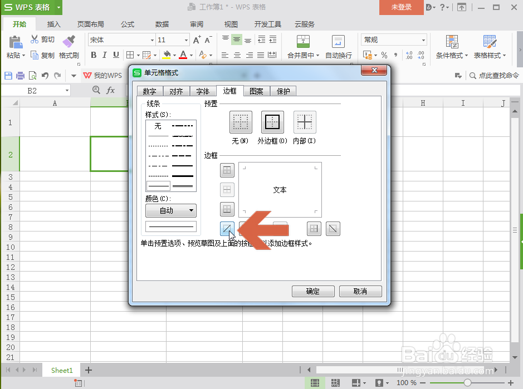Click the red font color A icon

[183, 55]
